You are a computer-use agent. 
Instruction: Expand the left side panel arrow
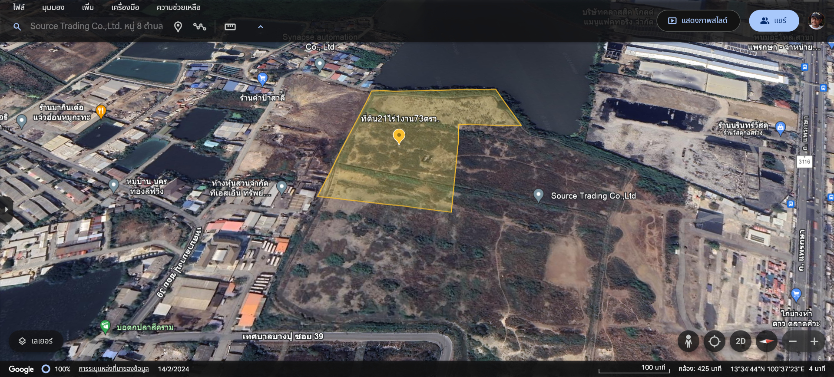point(6,209)
